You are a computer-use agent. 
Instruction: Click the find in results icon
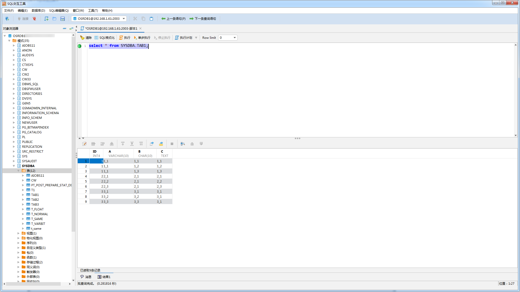pyautogui.click(x=183, y=144)
